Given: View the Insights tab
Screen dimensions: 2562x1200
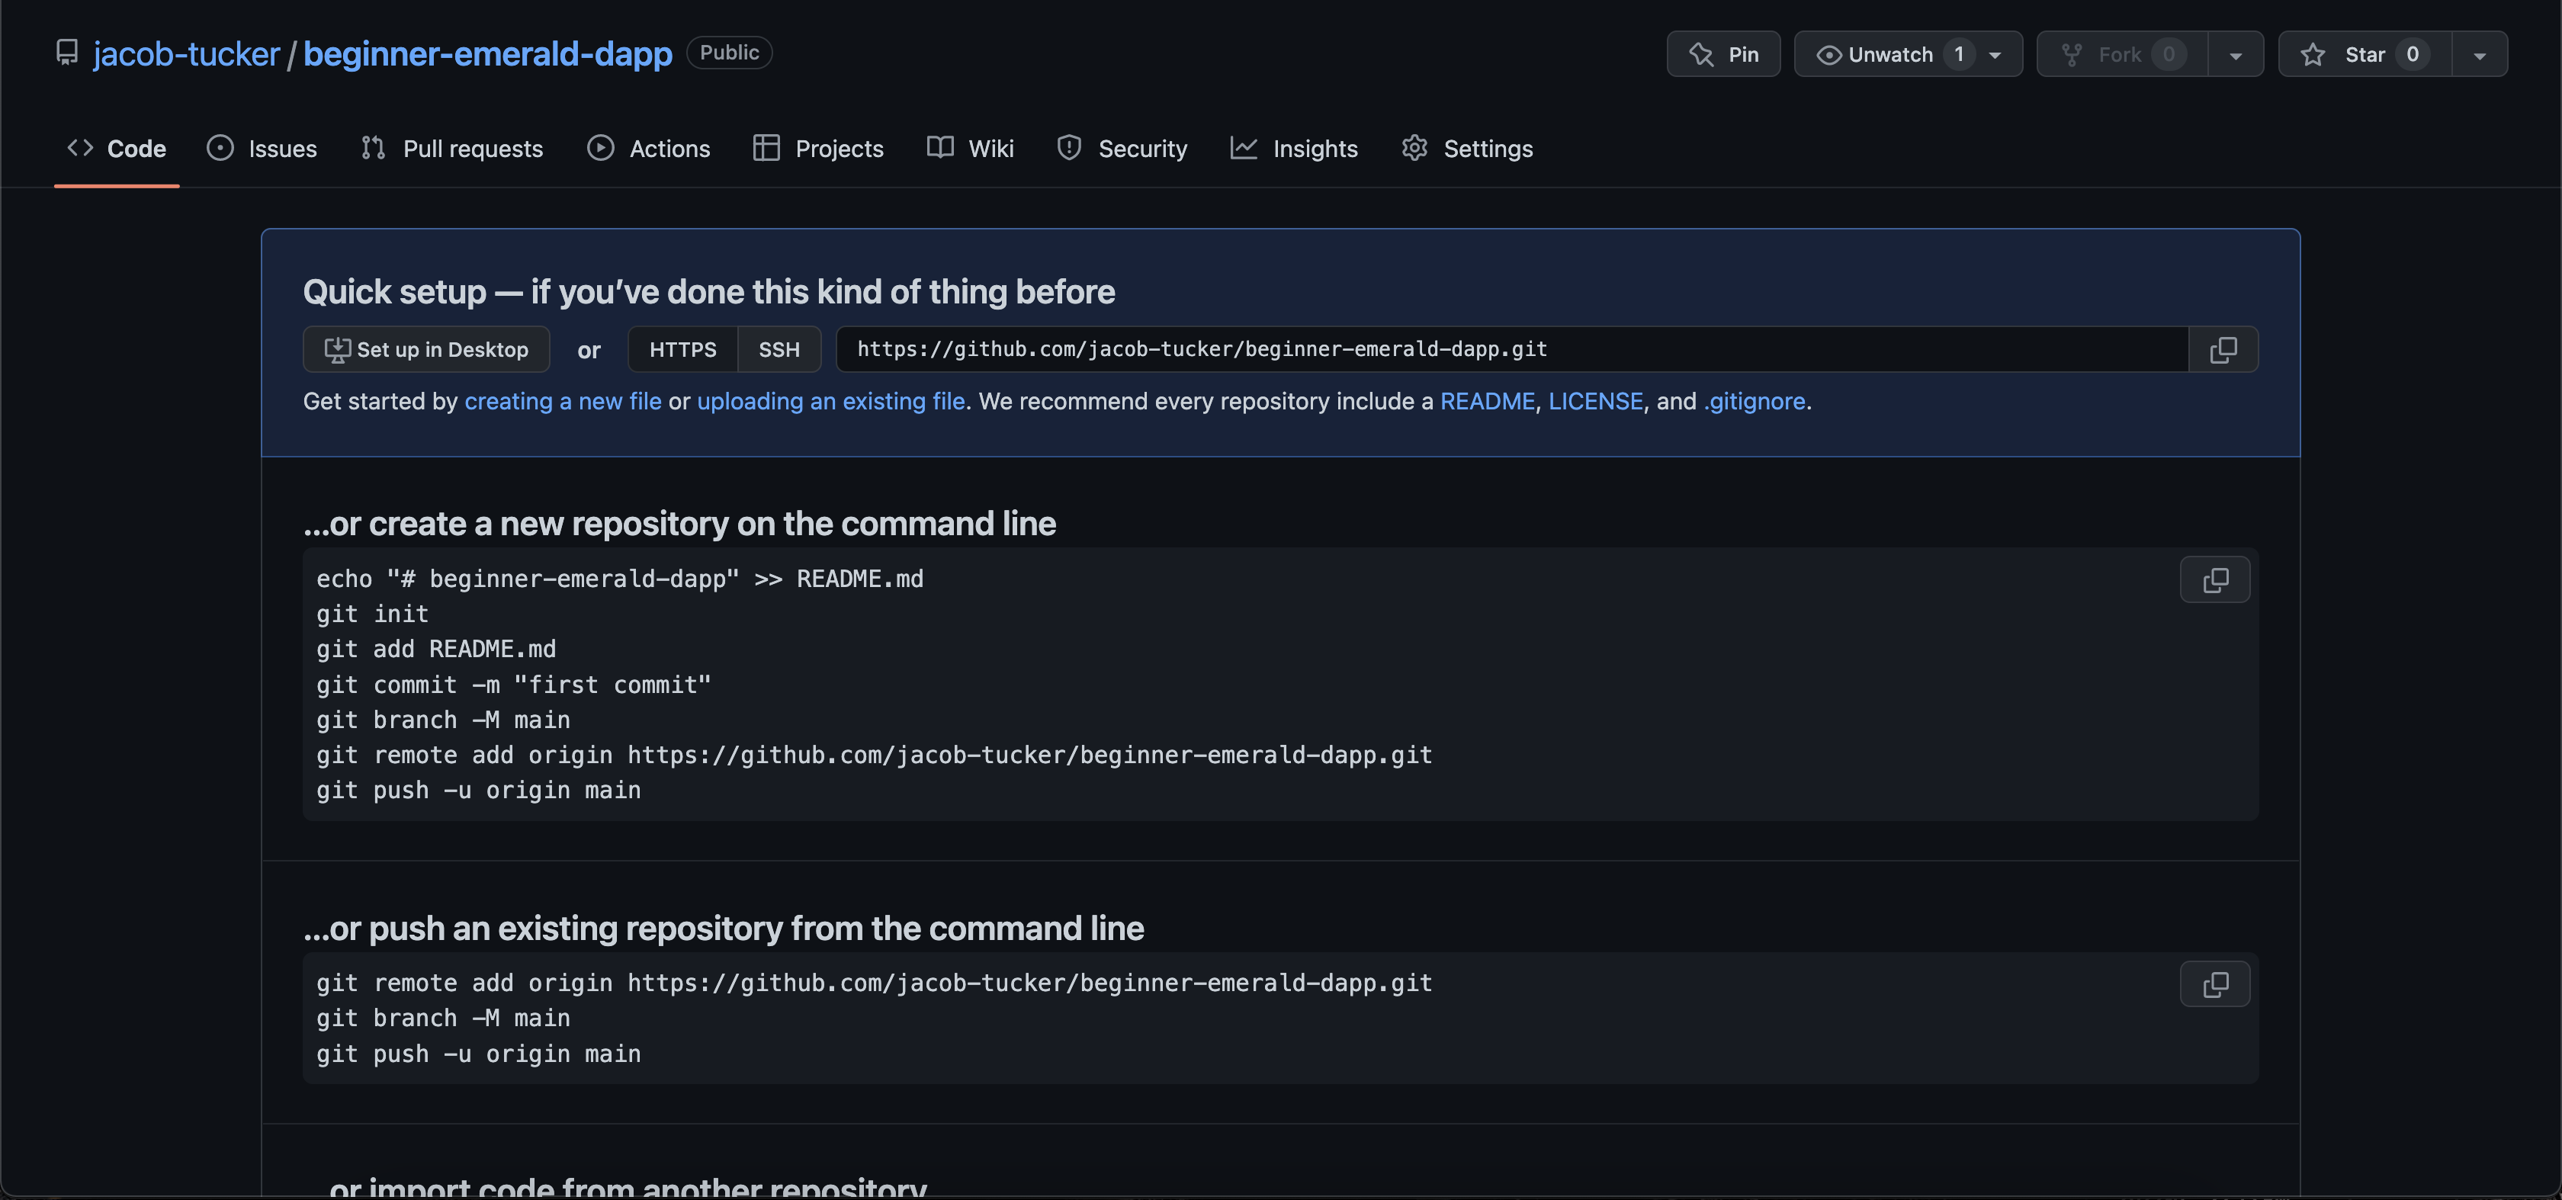Looking at the screenshot, I should [x=1294, y=148].
